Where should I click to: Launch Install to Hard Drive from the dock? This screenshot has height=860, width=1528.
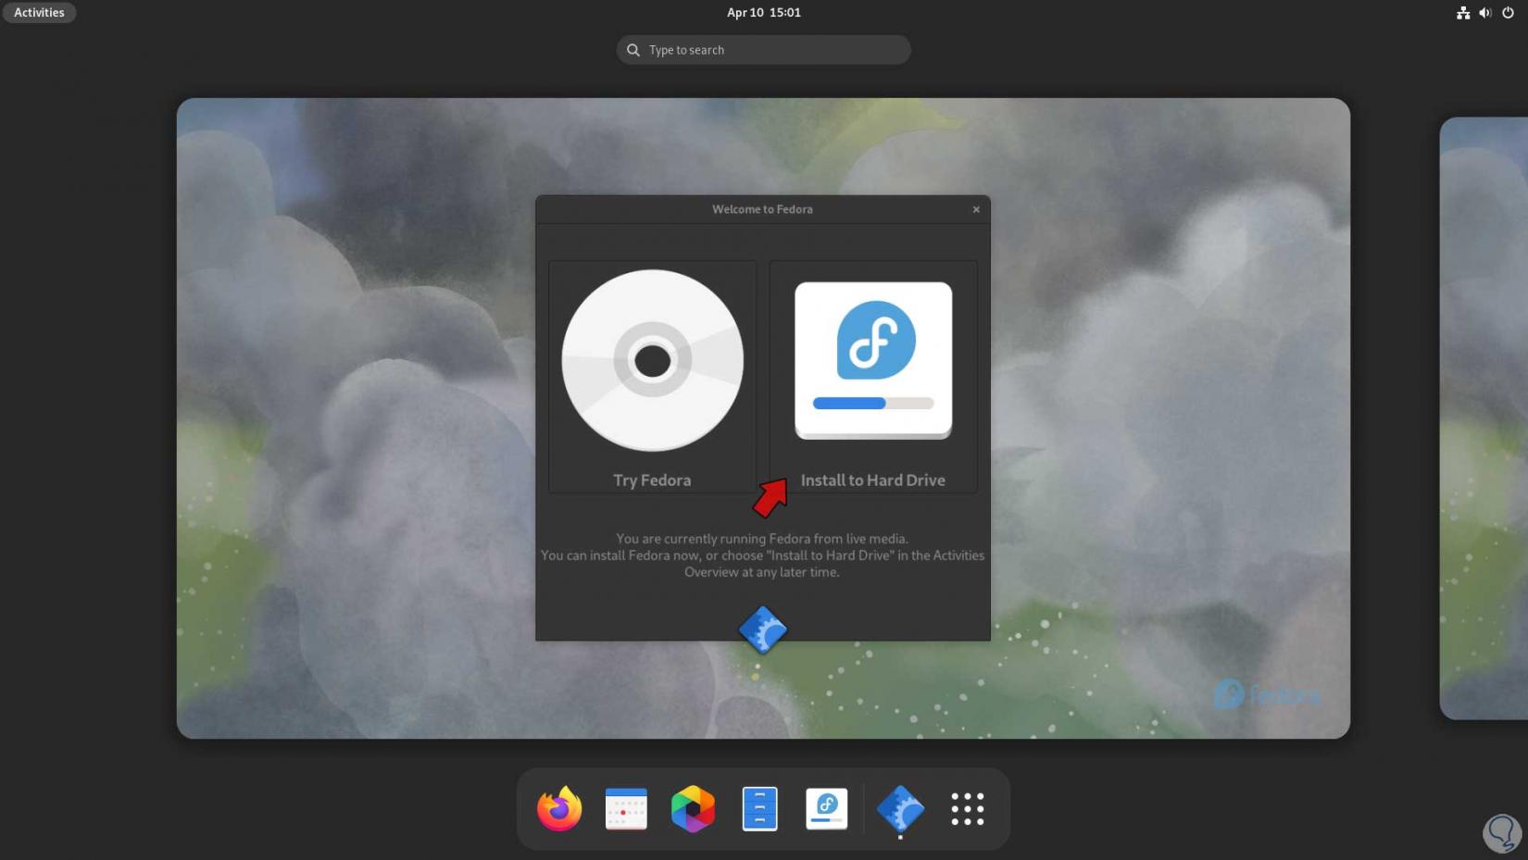tap(827, 809)
